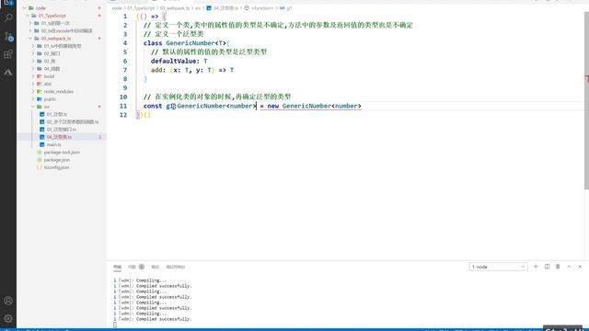Open the 03_泛型接口.ts file
The height and width of the screenshot is (331, 589).
(62, 130)
